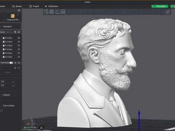Search process settings with magnifier icon
The image size is (175, 131).
tap(19, 68)
